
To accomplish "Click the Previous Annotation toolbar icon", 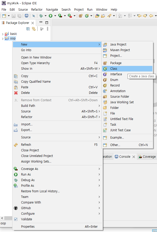I will pos(130,16).
